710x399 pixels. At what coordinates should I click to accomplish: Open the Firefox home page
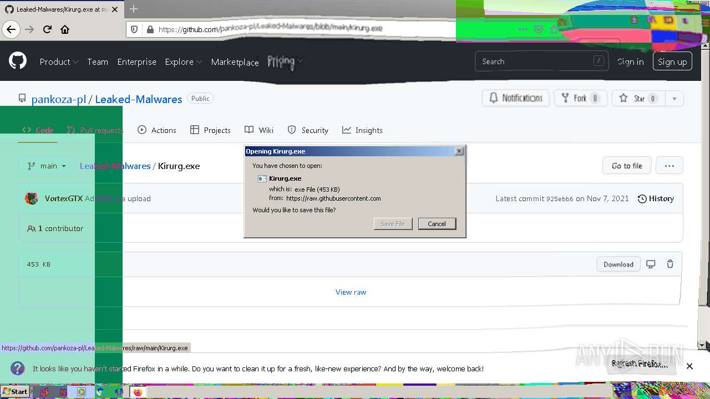coord(65,29)
